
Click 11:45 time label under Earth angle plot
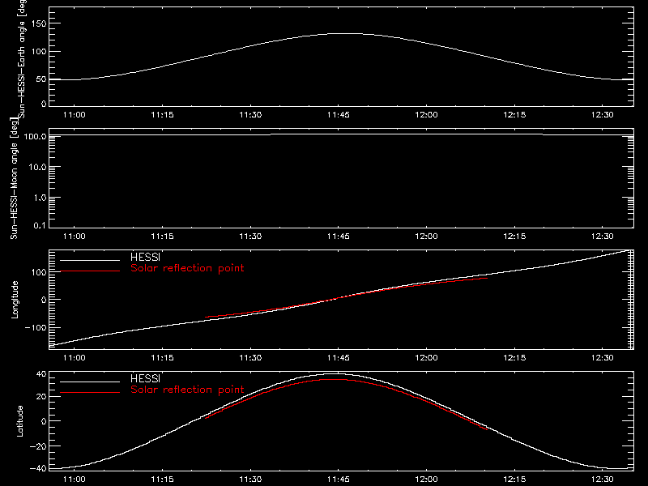tap(339, 114)
